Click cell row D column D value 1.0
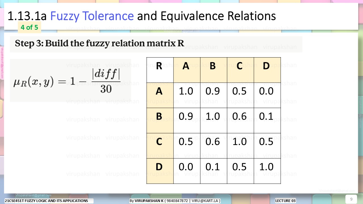 click(x=267, y=171)
